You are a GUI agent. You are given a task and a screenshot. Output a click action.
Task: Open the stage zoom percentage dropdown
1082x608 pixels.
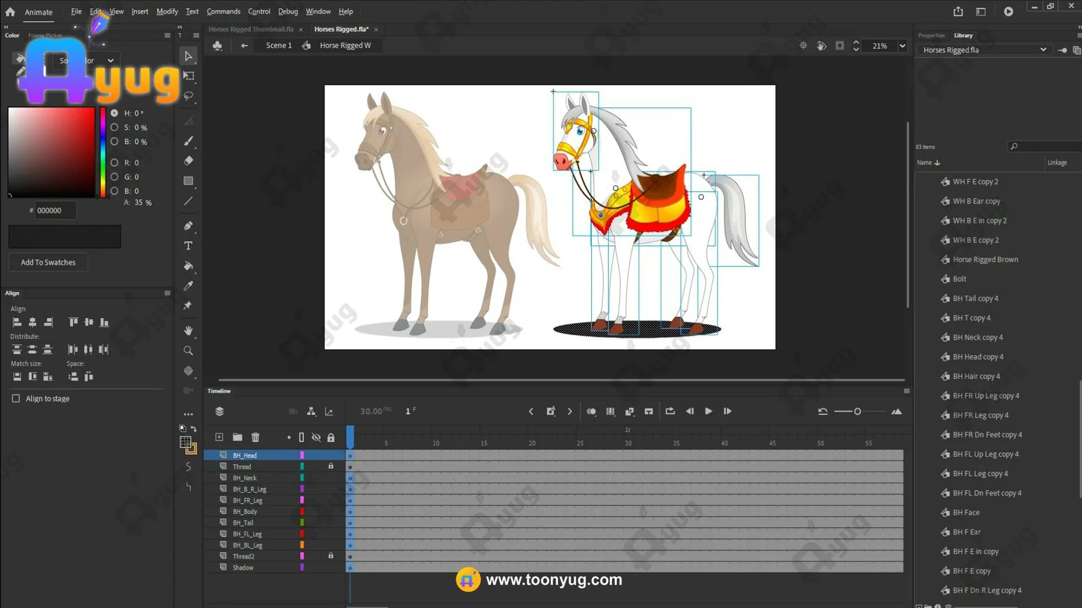coord(902,46)
